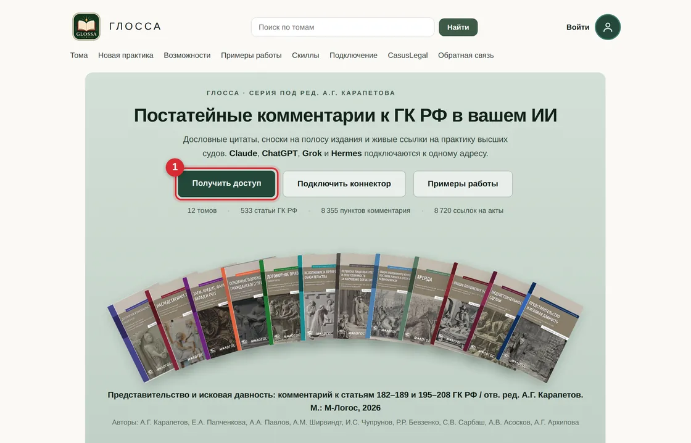
Task: Click the word Grok in the subtitle
Action: (312, 154)
